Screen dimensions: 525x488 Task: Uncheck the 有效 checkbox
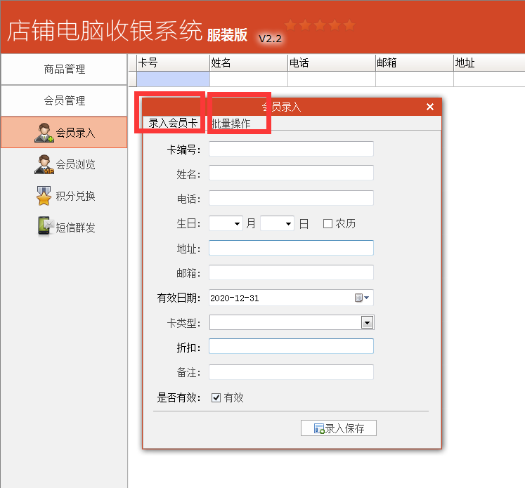pos(216,397)
